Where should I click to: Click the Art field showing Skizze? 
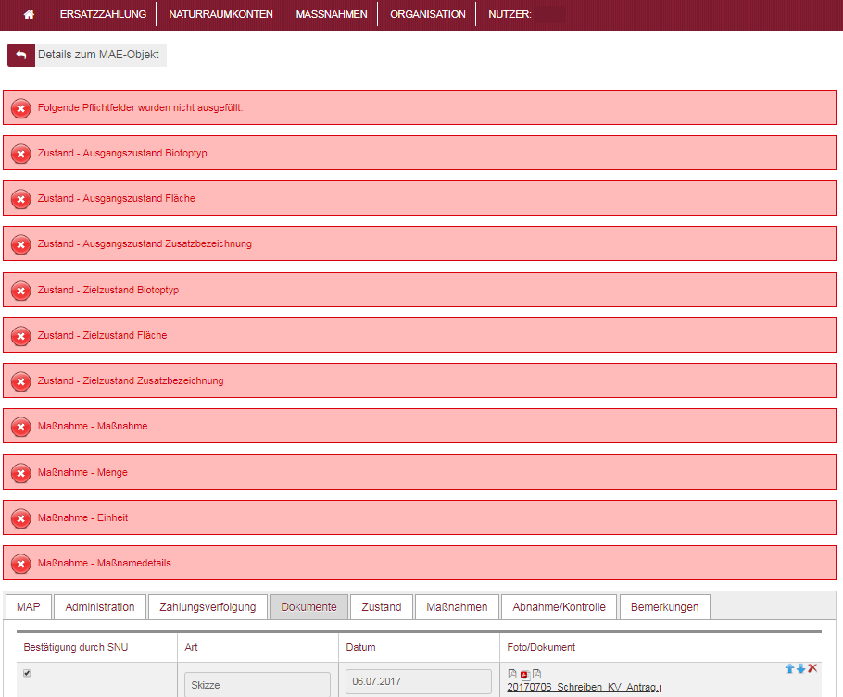pyautogui.click(x=258, y=684)
